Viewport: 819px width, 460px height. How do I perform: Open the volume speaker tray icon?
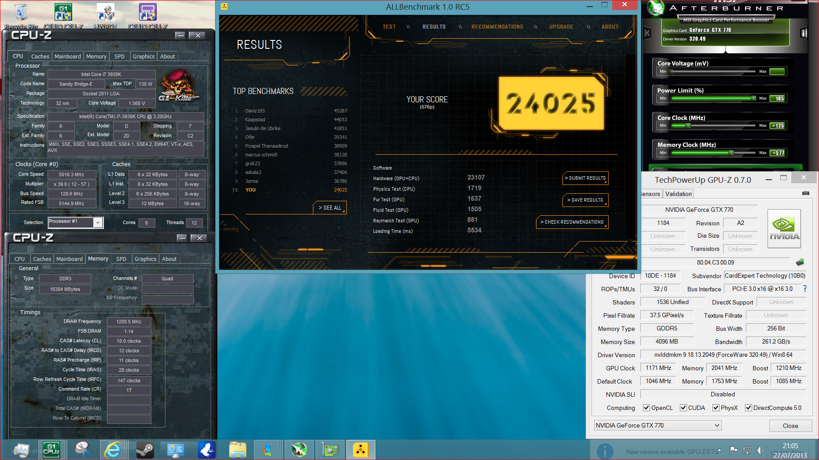(x=760, y=450)
